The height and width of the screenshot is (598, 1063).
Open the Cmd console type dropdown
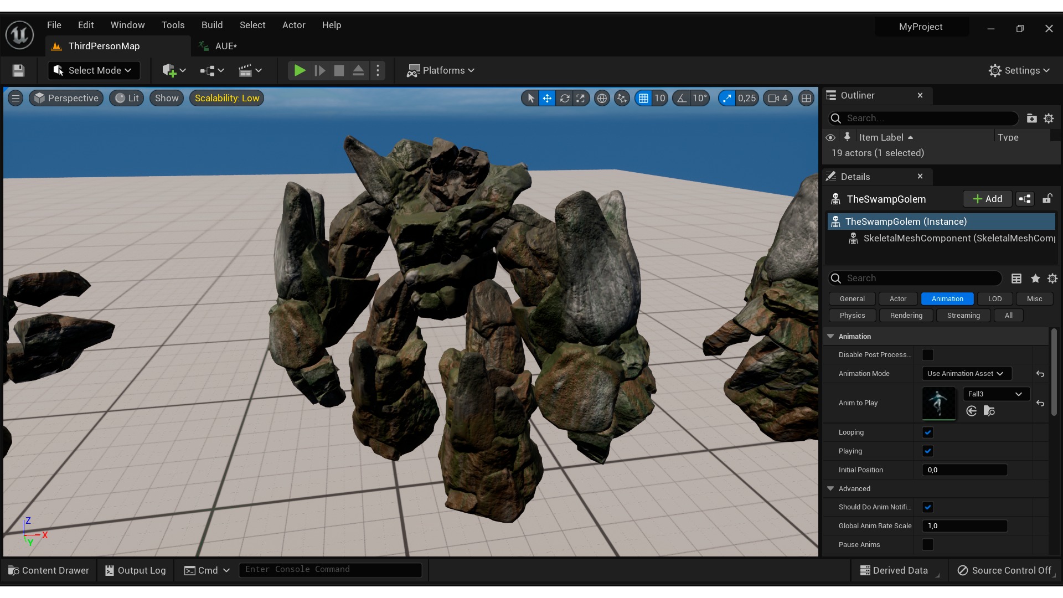pyautogui.click(x=207, y=570)
